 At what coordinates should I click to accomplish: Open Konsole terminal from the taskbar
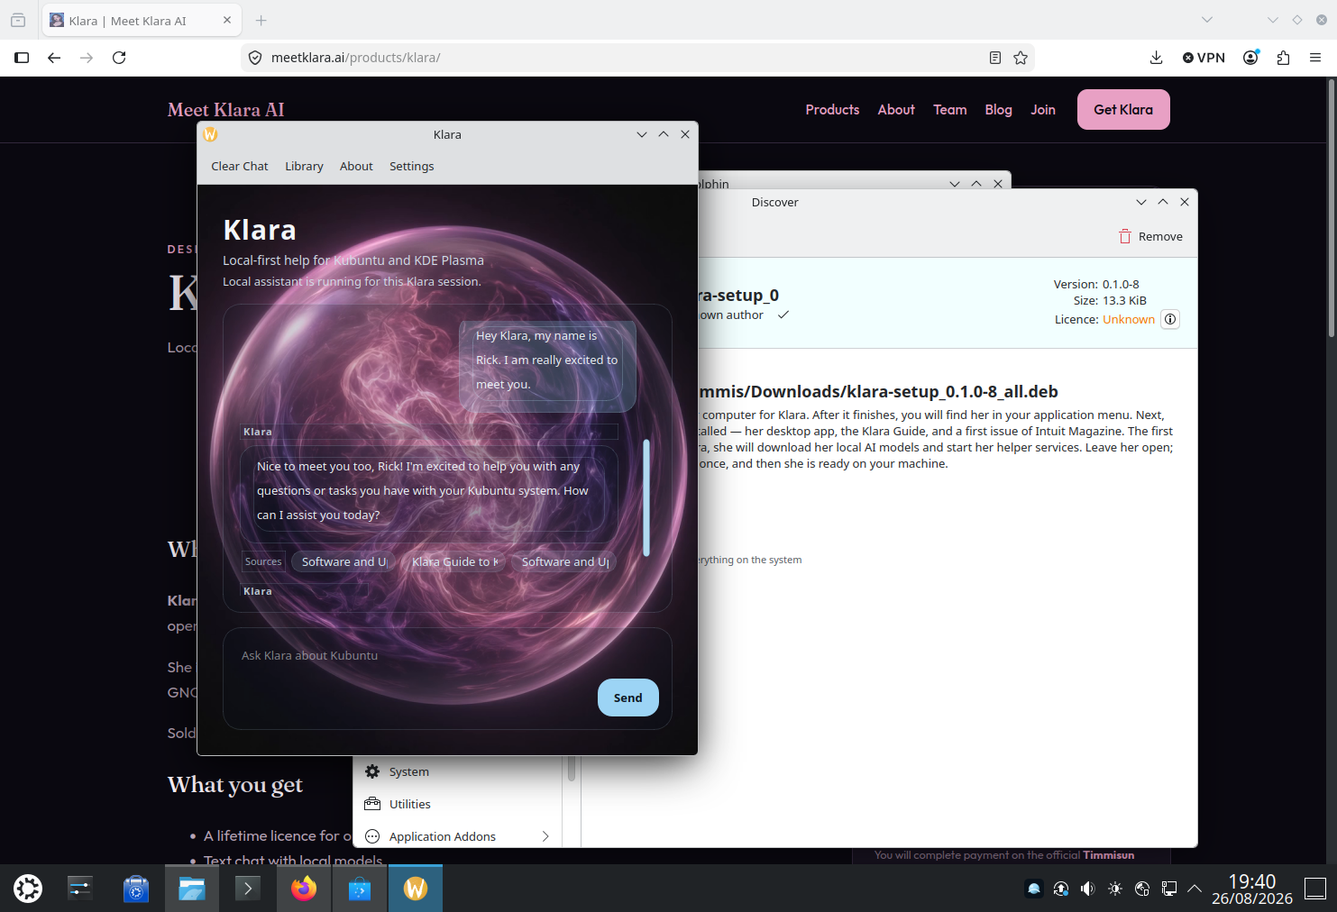[x=247, y=889]
